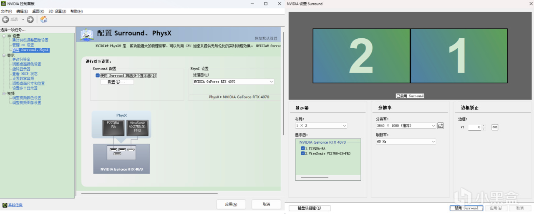
Task: Click display 1 in the Surround preview
Action: [459, 56]
